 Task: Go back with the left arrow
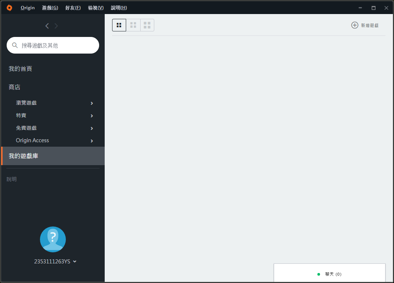click(x=47, y=26)
